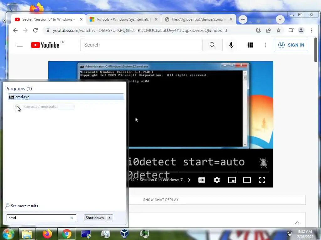
Task: Open the Resource Monitor taskbar icon
Action: pos(106,234)
